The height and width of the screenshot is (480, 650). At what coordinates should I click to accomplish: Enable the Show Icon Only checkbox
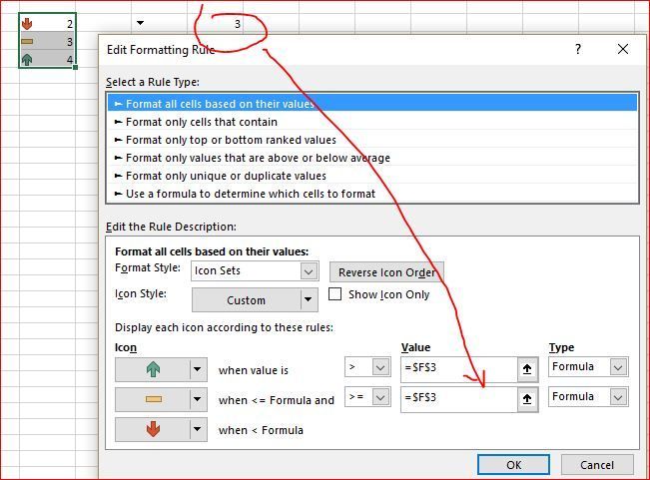pyautogui.click(x=334, y=294)
